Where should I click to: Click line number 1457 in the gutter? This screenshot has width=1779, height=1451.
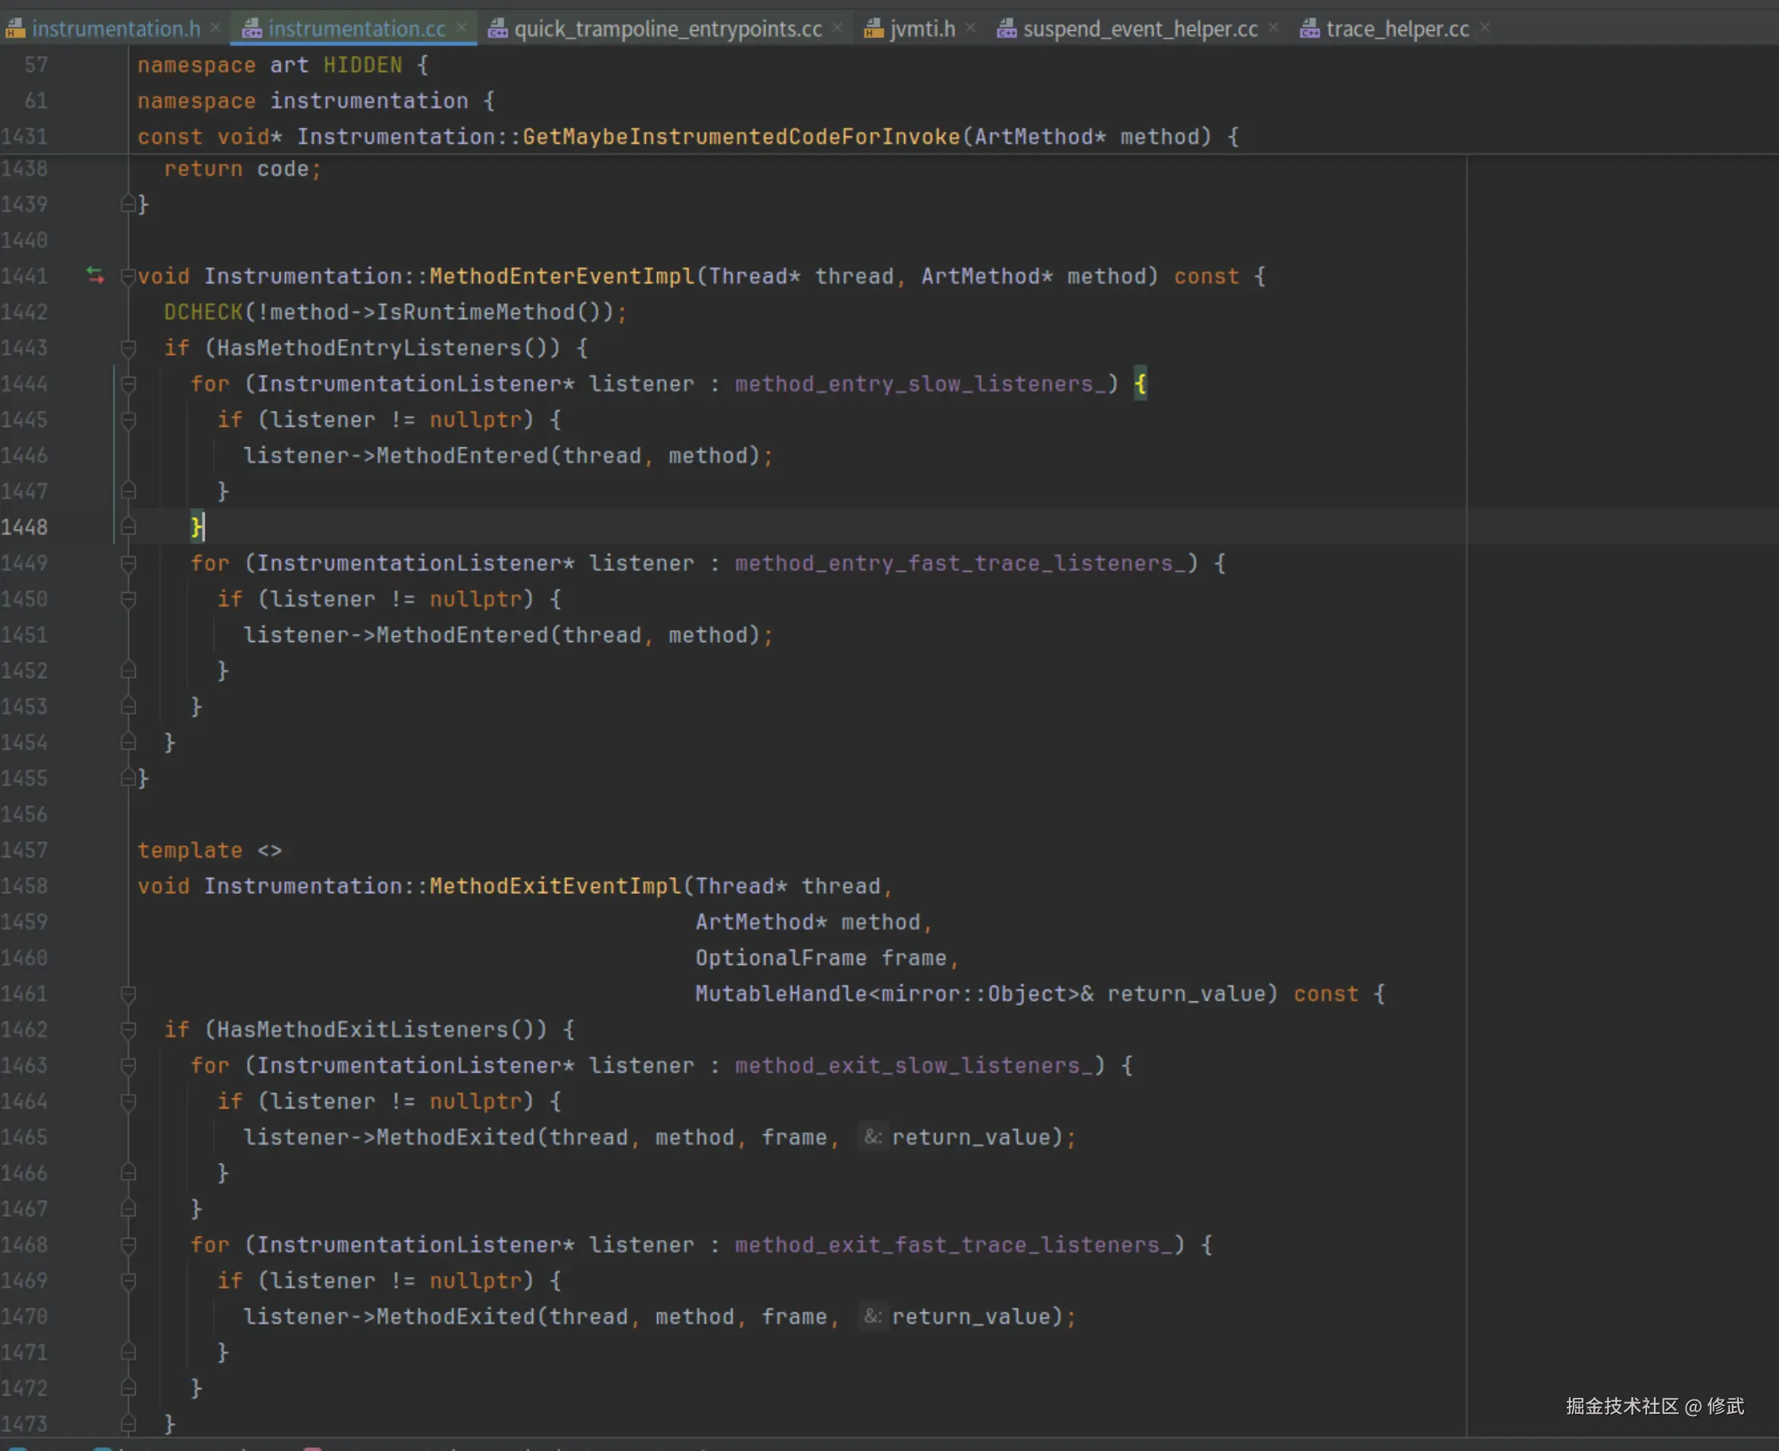(25, 850)
